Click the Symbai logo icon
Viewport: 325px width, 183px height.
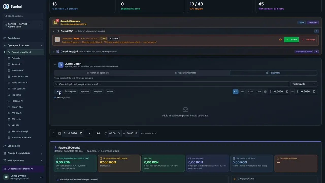[x=6, y=6]
